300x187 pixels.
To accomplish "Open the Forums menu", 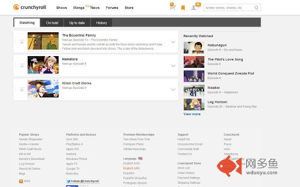I will (x=112, y=7).
